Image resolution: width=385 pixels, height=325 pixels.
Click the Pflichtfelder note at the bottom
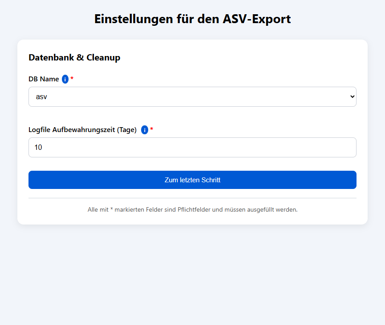pos(192,209)
